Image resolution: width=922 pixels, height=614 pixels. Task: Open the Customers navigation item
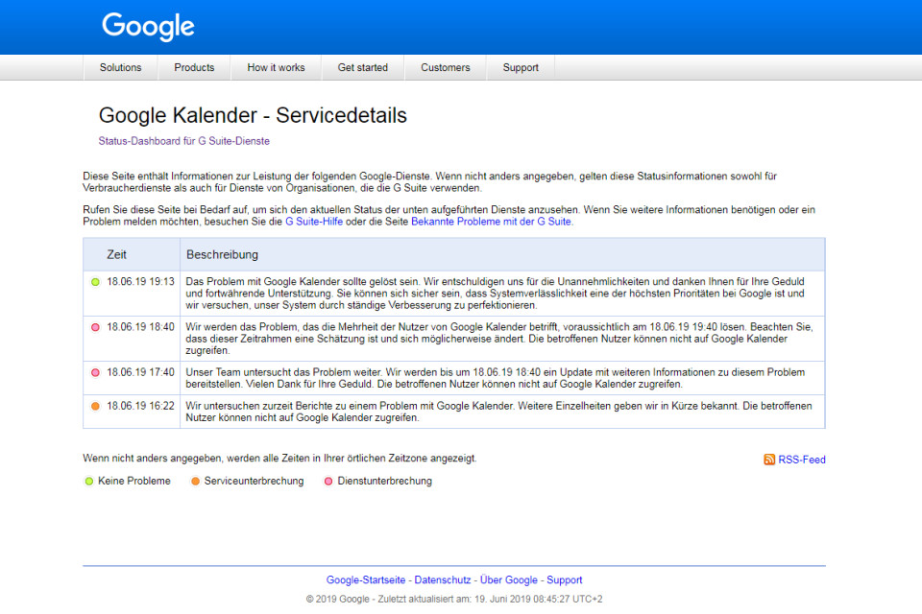tap(445, 67)
